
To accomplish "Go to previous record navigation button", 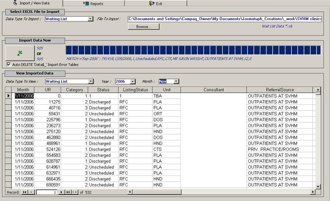I will coord(31,192).
